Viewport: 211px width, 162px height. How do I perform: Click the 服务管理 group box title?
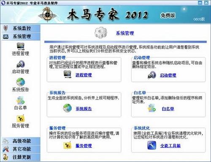(x=57, y=128)
